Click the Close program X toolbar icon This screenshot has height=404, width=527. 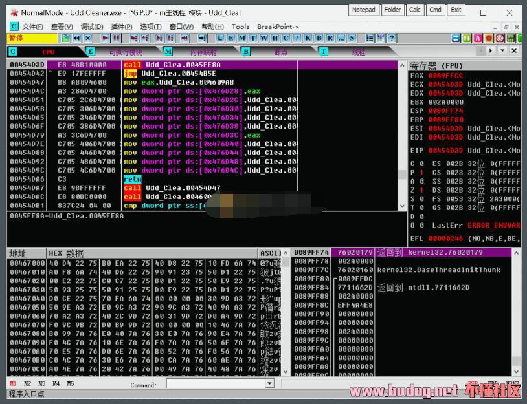tap(88, 38)
